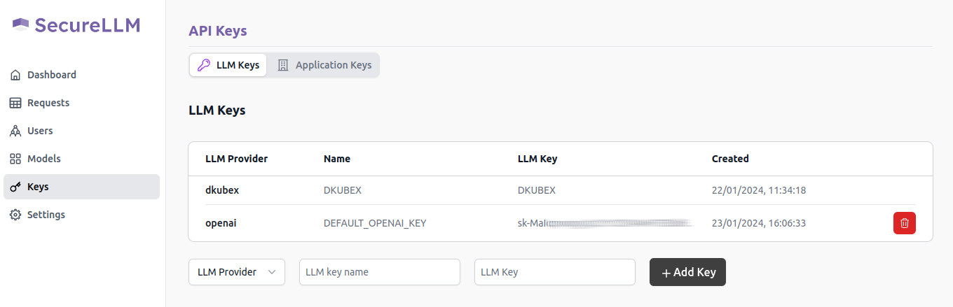953x307 pixels.
Task: Open the LLM Provider dropdown
Action: tap(237, 272)
